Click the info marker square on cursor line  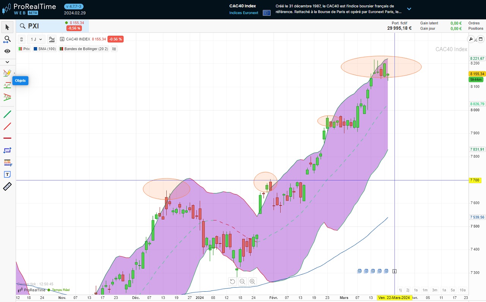point(394,271)
